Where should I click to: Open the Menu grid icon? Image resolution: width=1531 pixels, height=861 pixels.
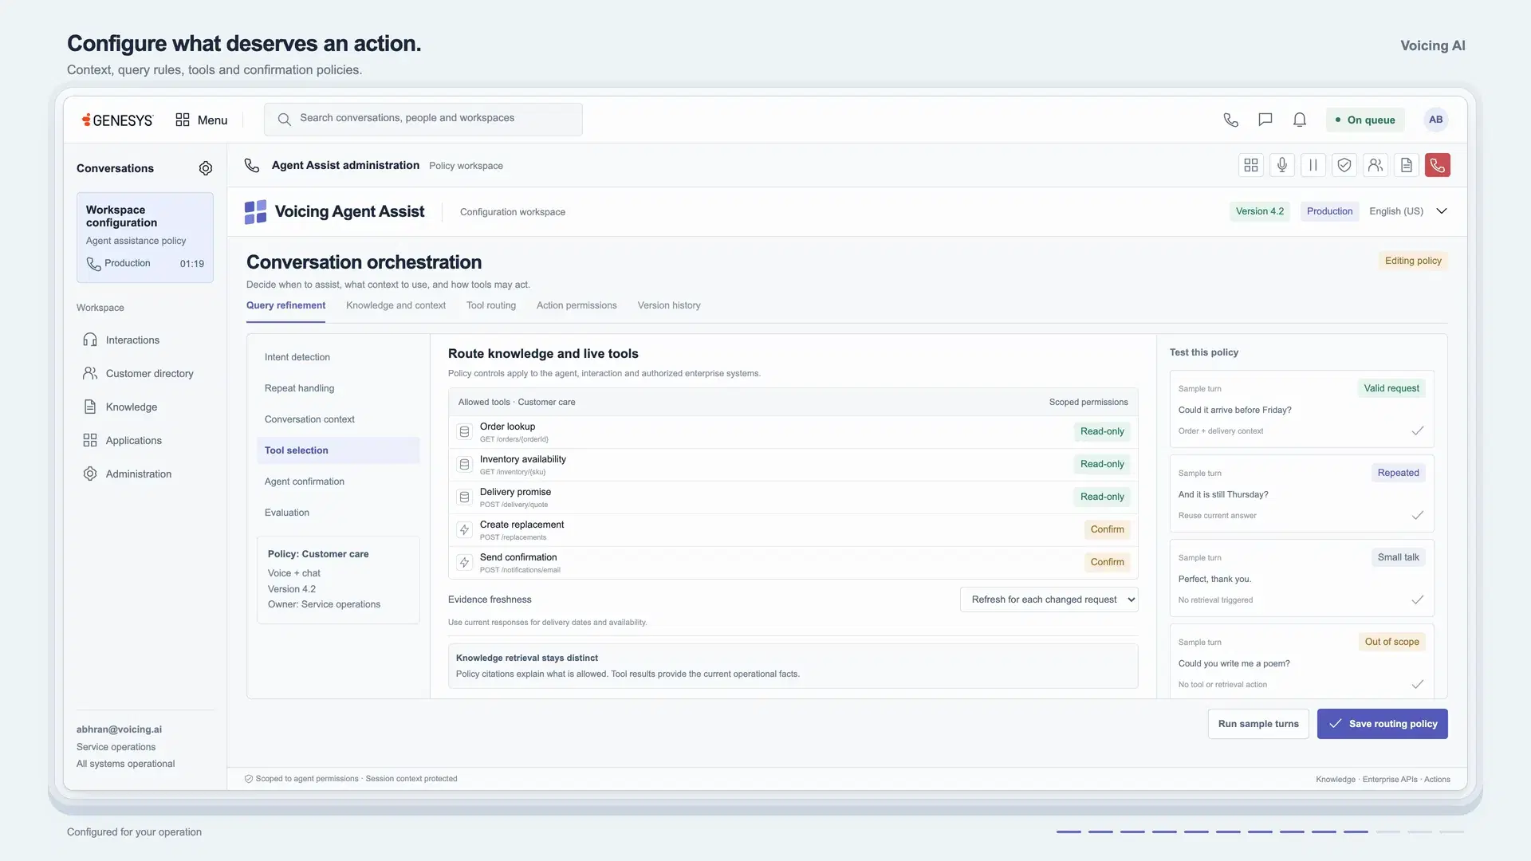pyautogui.click(x=183, y=120)
